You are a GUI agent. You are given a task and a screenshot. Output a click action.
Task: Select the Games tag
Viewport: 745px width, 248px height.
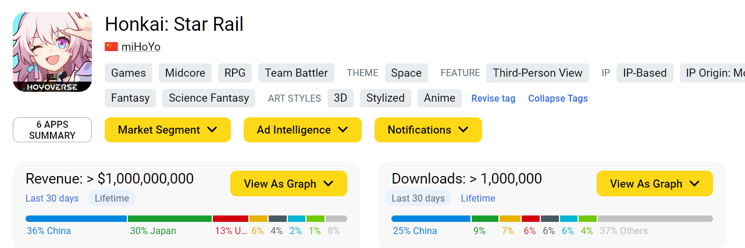129,73
